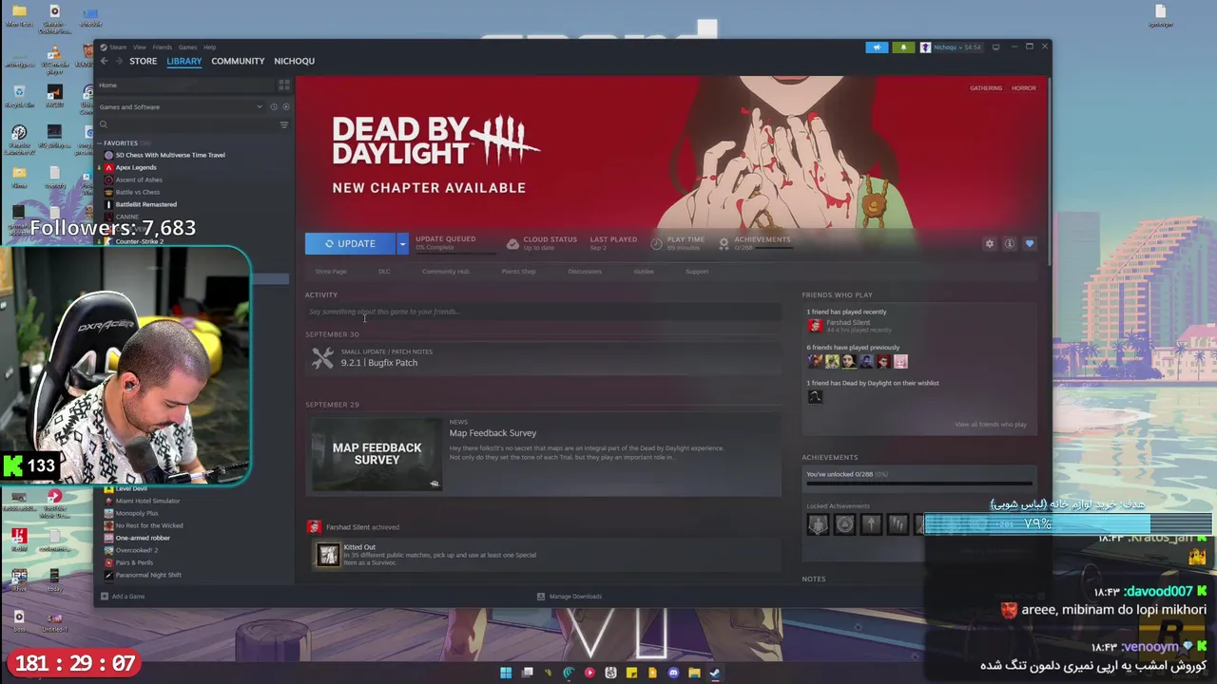Open the Points Shop link
This screenshot has width=1217, height=684.
coord(518,272)
